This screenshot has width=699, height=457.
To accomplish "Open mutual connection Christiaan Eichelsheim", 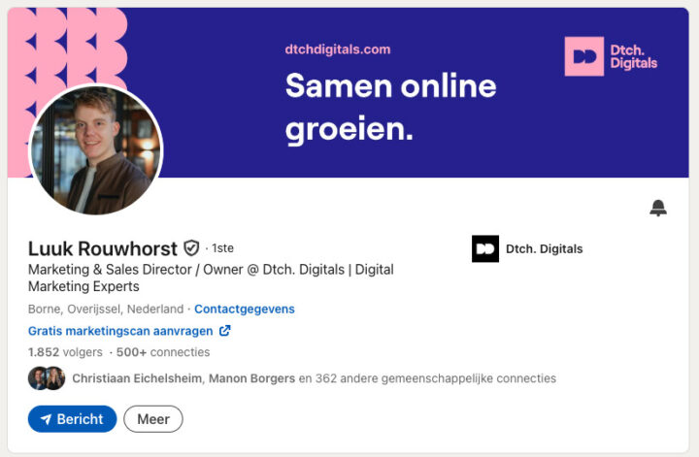I will 137,378.
